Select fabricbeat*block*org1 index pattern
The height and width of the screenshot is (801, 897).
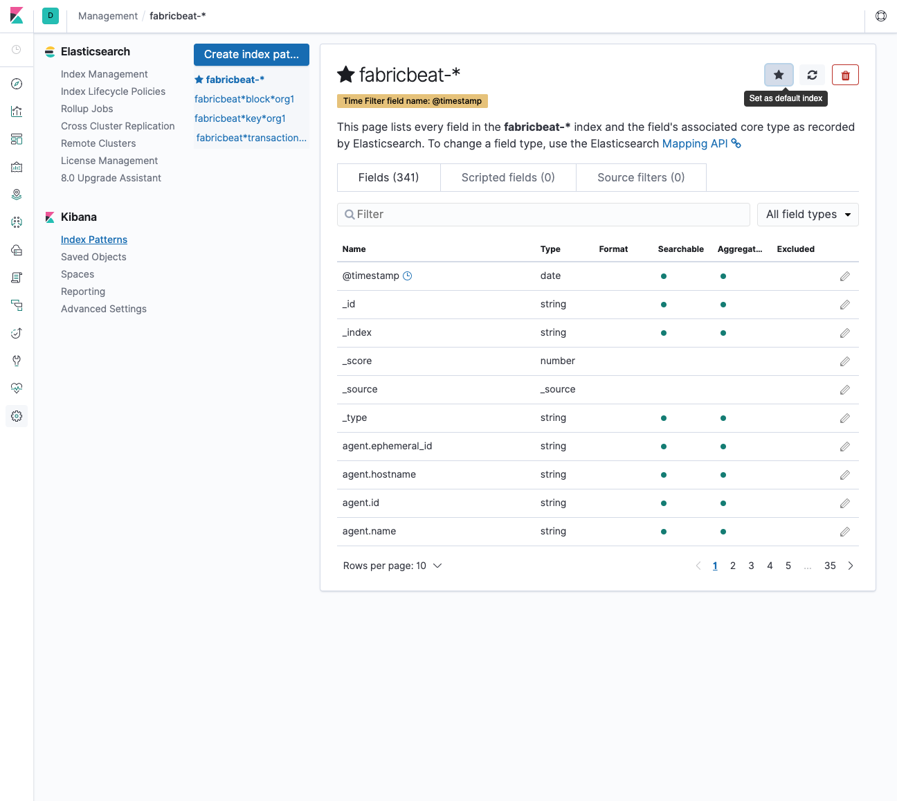tap(244, 99)
